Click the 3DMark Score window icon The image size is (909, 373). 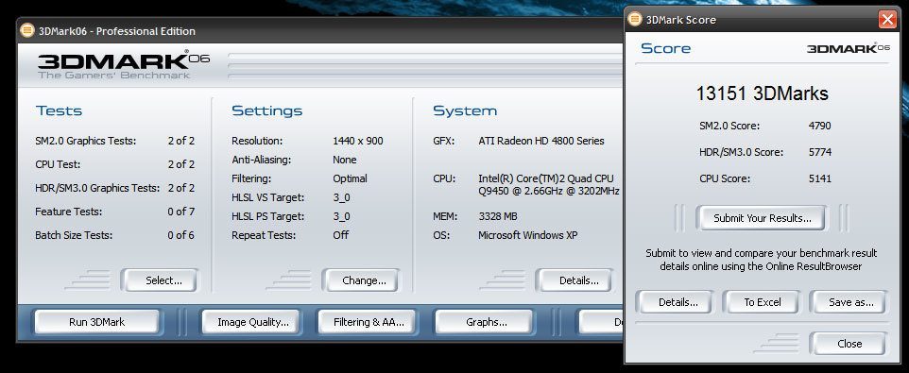(635, 19)
